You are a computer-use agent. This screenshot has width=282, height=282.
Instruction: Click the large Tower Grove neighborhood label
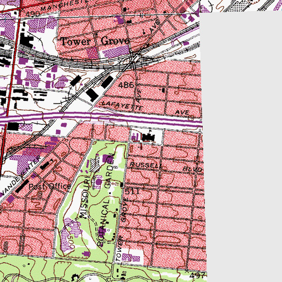(95, 41)
